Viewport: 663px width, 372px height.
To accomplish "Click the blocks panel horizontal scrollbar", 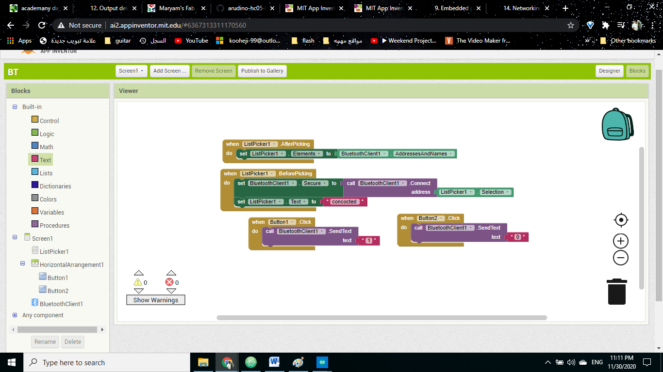I will coord(57,330).
